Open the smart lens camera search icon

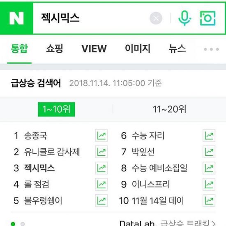click(208, 18)
